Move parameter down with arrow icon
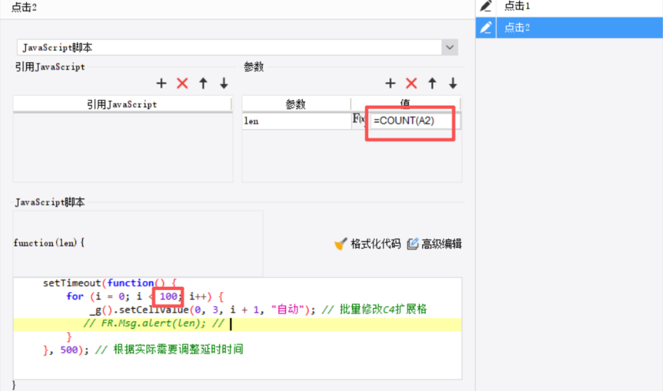Viewport: 663px width, 391px height. point(453,83)
